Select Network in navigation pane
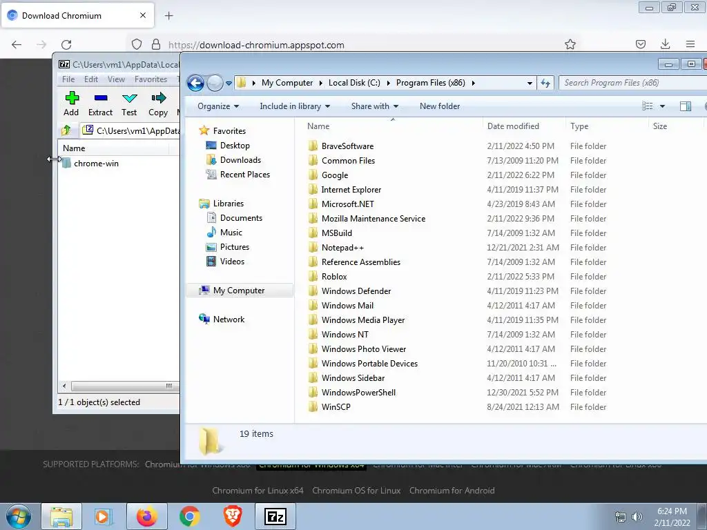Viewport: 707px width, 530px height. 222,319
